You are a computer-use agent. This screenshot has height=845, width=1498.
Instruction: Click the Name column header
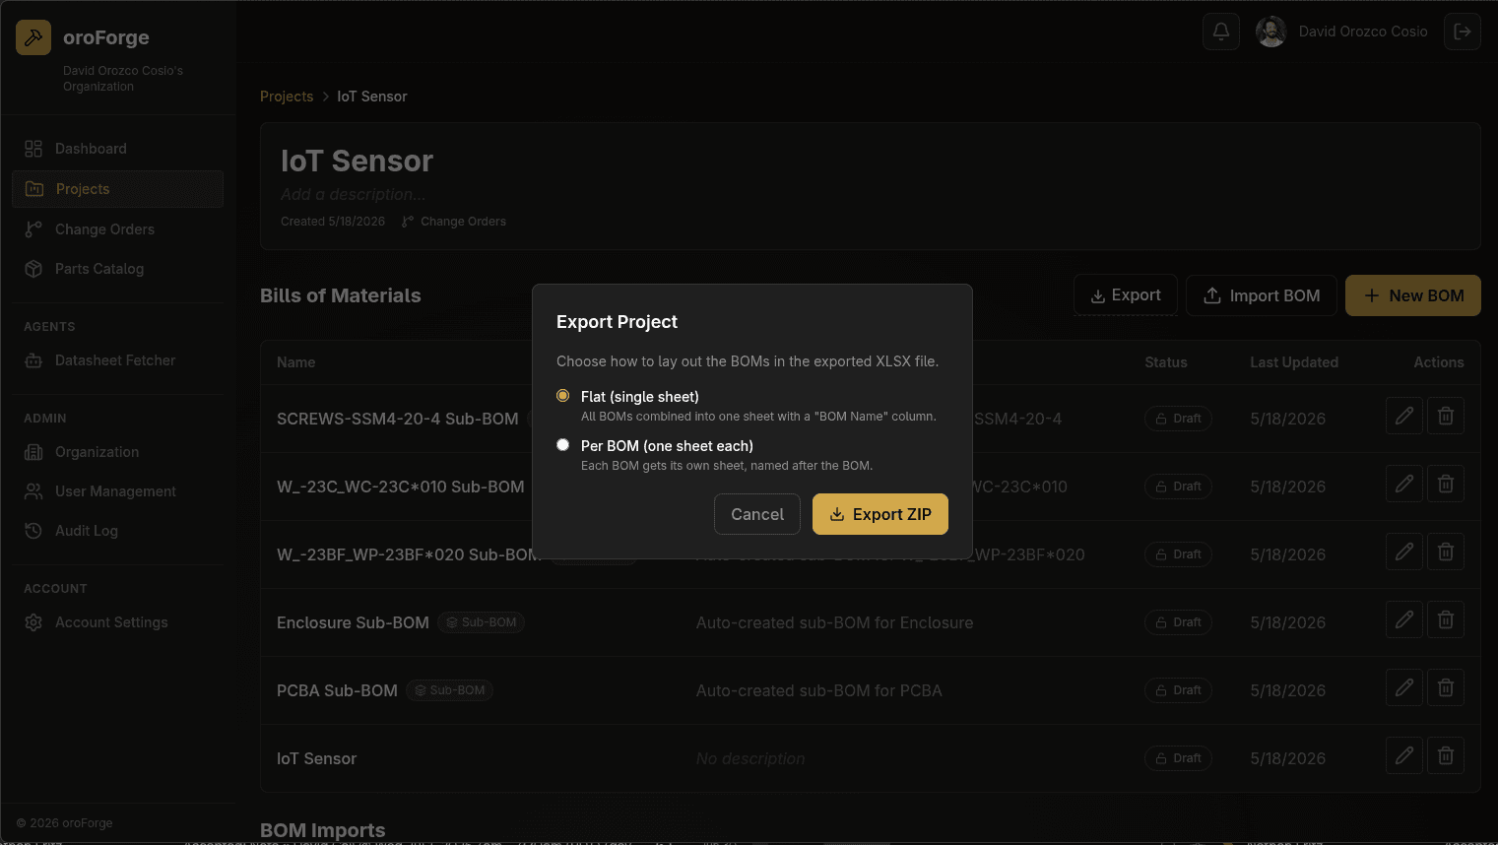(x=295, y=362)
